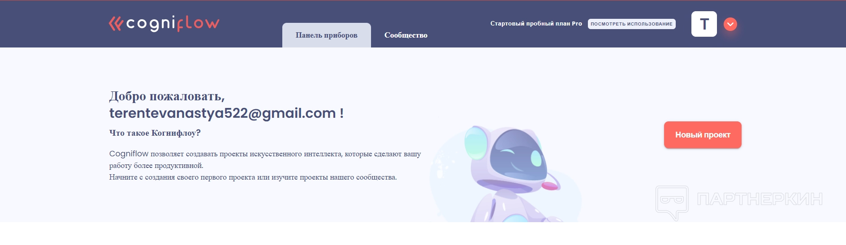Click the Cogniflow double-chevron logo icon
846x245 pixels.
[x=116, y=24]
